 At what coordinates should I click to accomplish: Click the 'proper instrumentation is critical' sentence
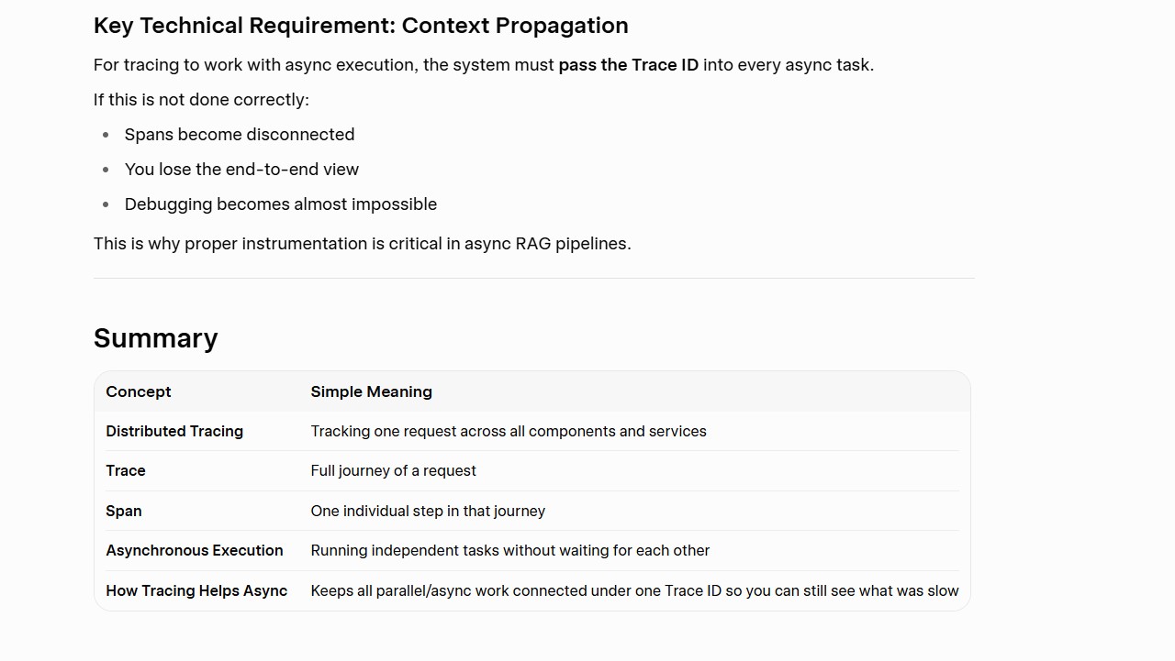coord(363,244)
